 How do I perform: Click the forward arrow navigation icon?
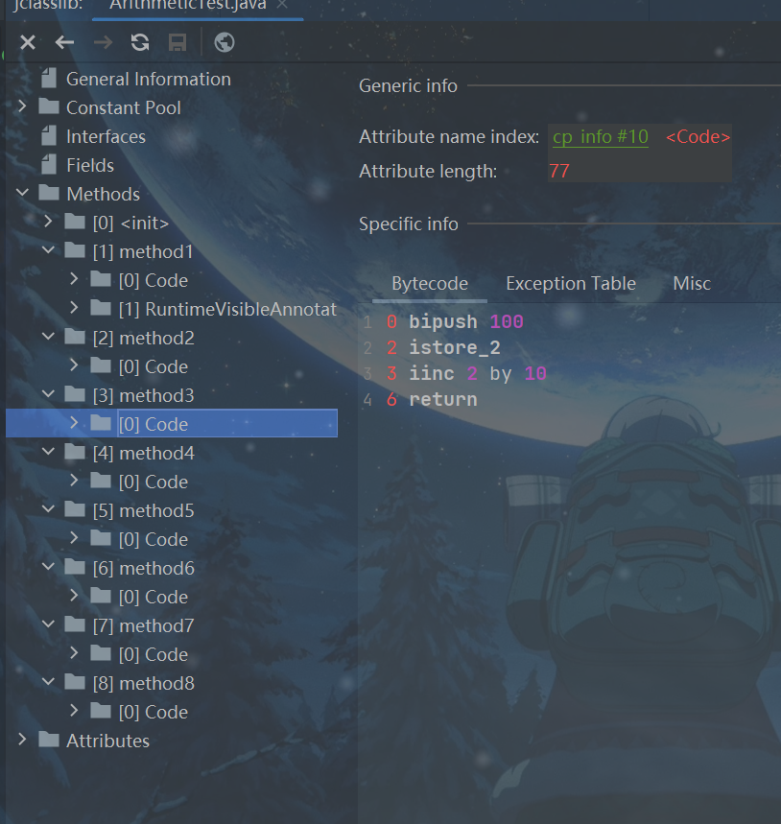[x=103, y=42]
